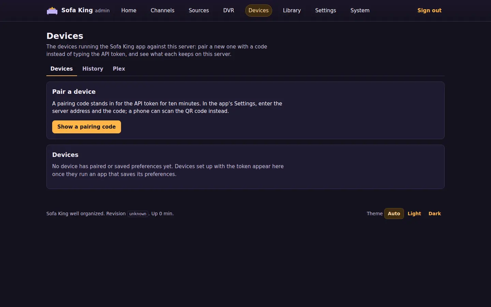491x307 pixels.
Task: Open the Library section
Action: point(292,11)
